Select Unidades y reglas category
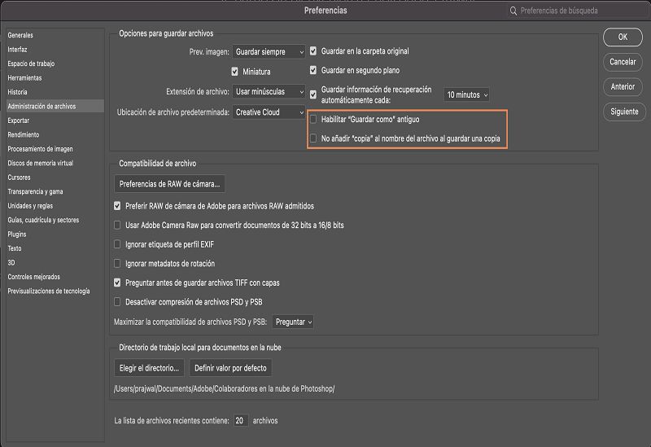 click(x=55, y=206)
